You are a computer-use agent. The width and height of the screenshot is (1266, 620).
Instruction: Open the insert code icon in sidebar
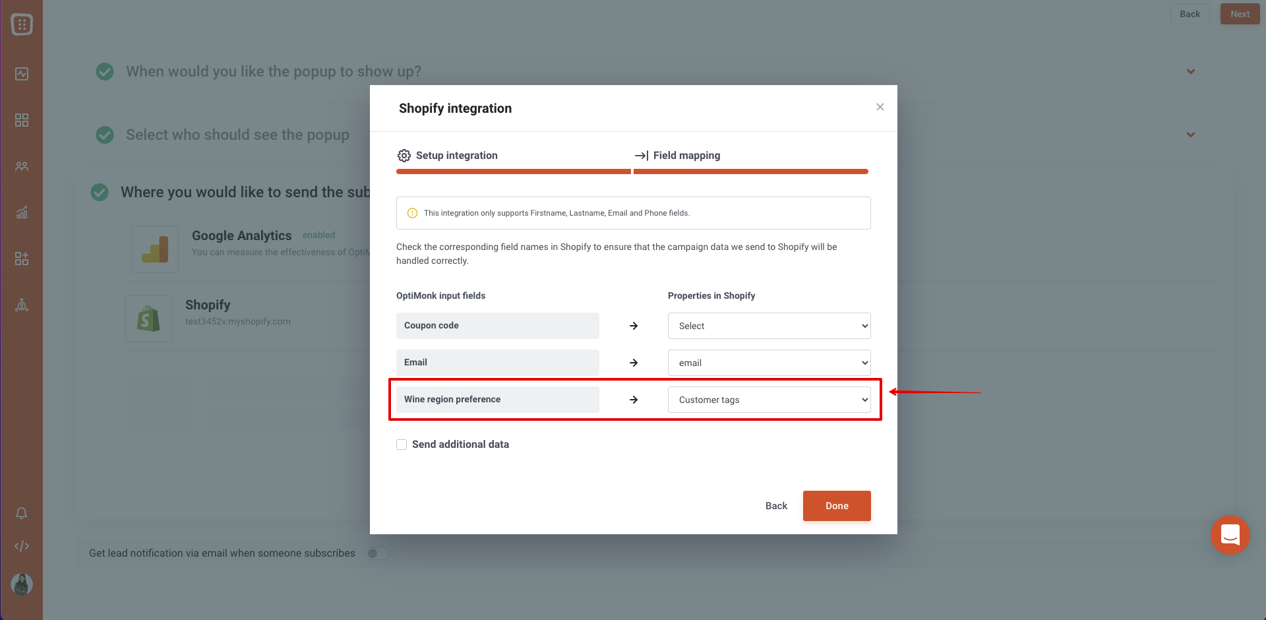coord(22,546)
